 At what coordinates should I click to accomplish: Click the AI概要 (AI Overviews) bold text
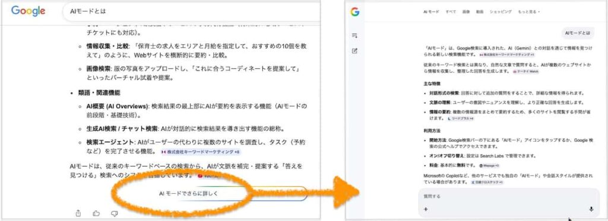118,106
